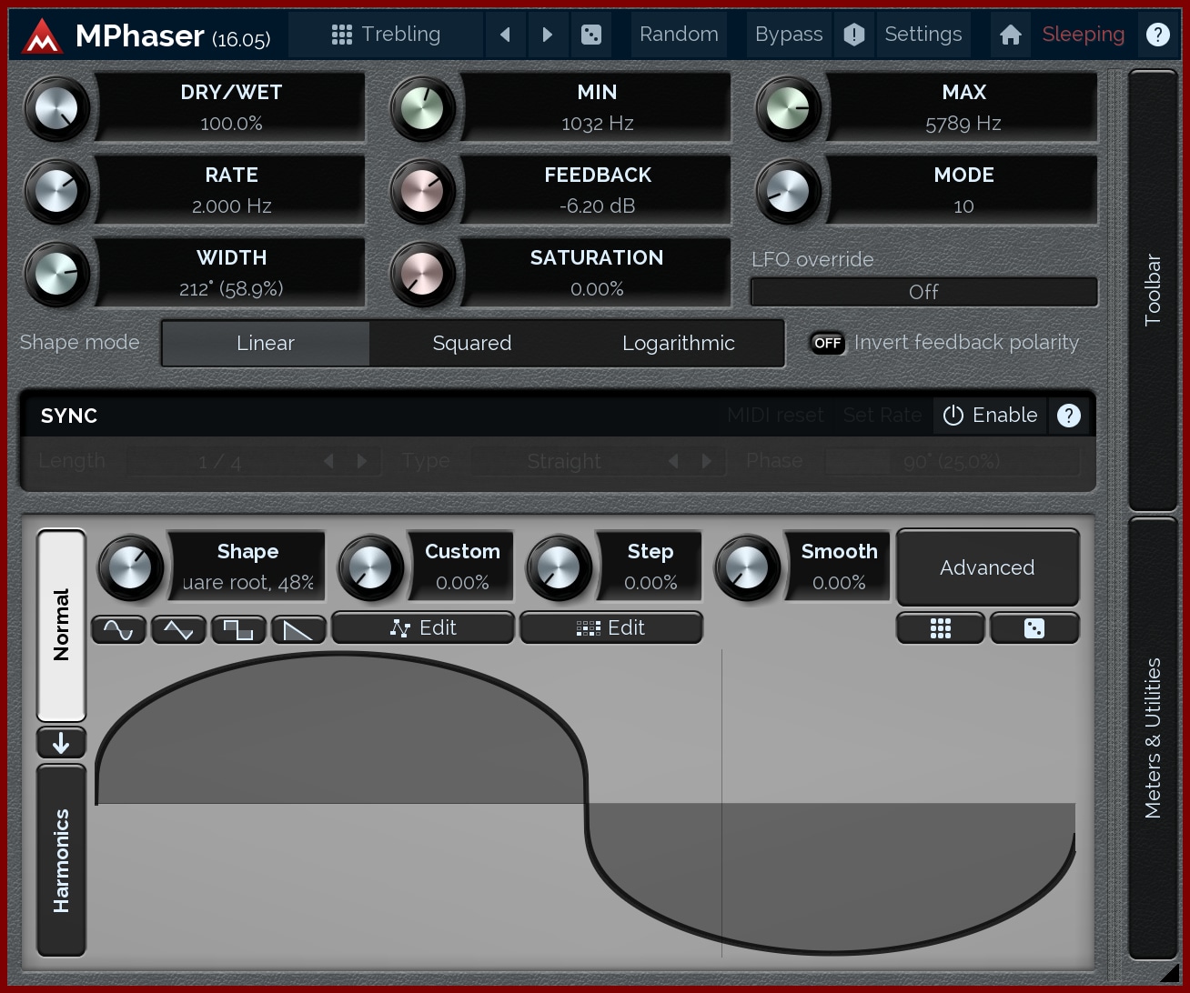Select the triangle wave shape preset

(x=178, y=629)
